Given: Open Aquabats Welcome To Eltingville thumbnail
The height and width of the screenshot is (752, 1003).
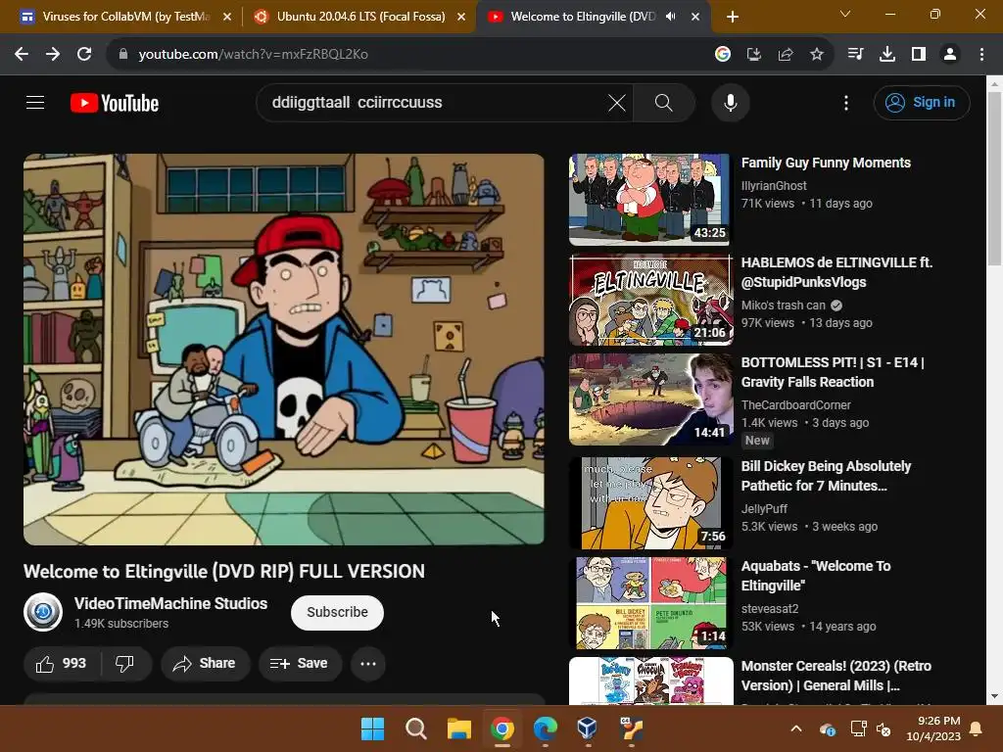Looking at the screenshot, I should 651,602.
